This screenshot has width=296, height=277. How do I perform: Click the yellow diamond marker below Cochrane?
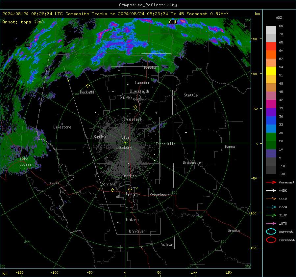pos(112,190)
